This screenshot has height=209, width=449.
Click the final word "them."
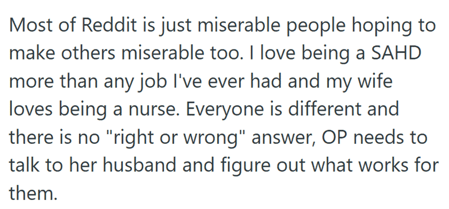32,193
